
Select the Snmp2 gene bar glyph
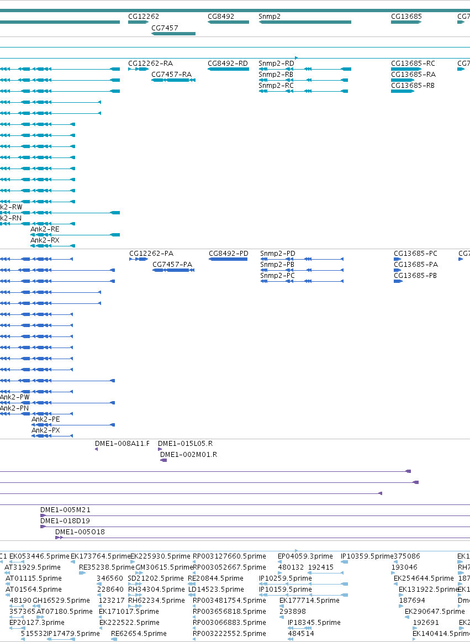(x=305, y=22)
